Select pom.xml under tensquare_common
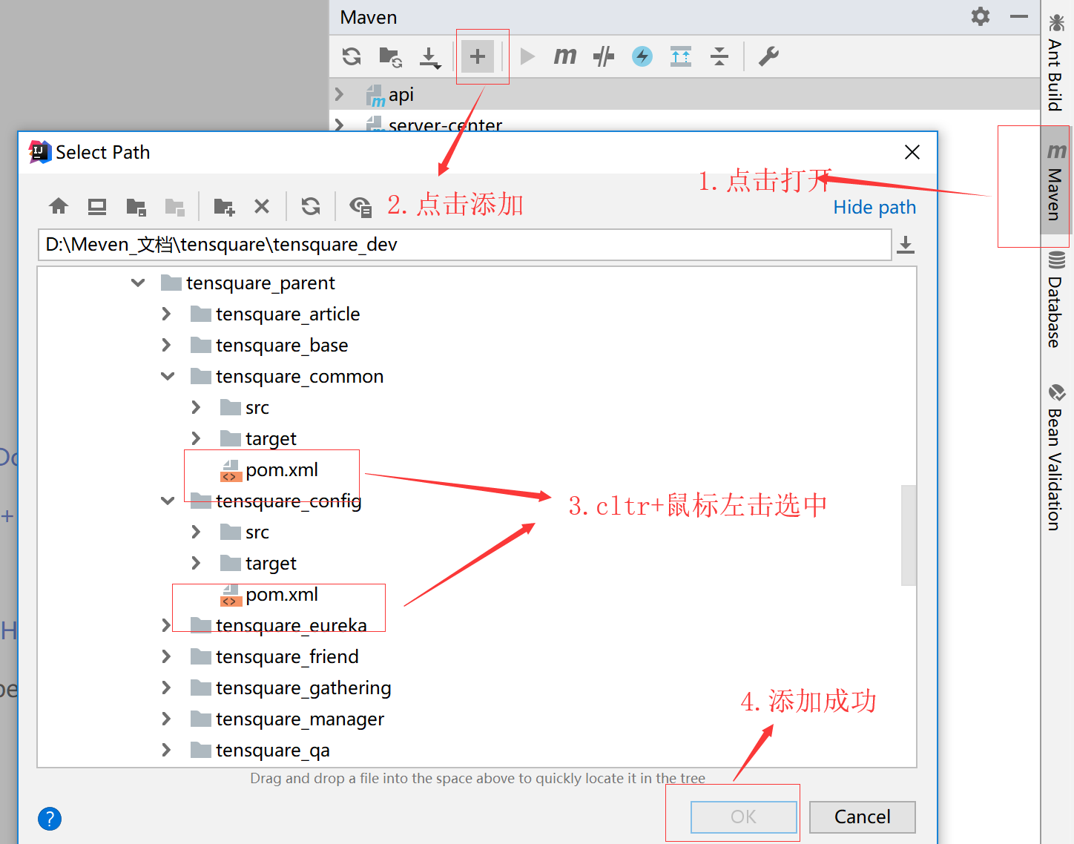 269,469
